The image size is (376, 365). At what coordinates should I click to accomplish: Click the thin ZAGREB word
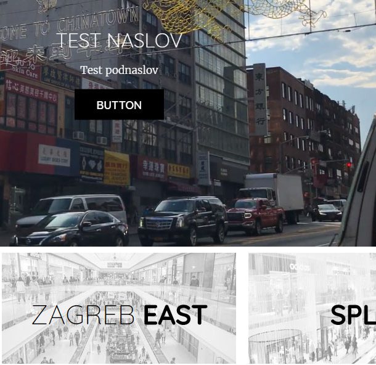point(83,315)
